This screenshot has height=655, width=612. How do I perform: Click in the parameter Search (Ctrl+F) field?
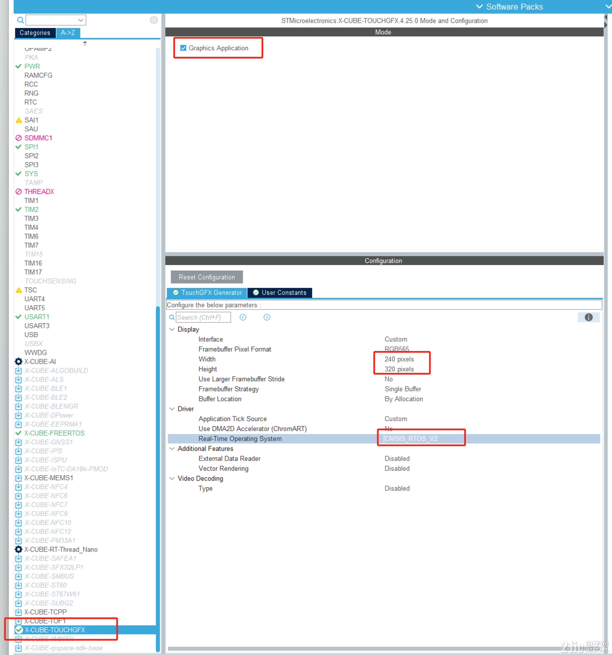tap(203, 317)
